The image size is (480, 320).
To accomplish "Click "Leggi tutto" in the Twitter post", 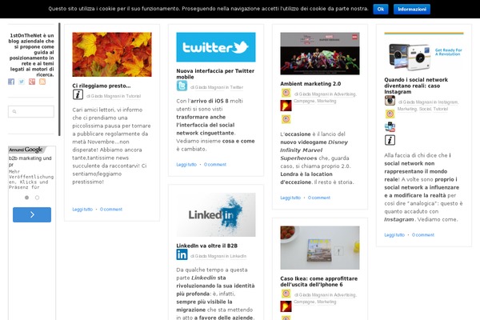I will [186, 165].
